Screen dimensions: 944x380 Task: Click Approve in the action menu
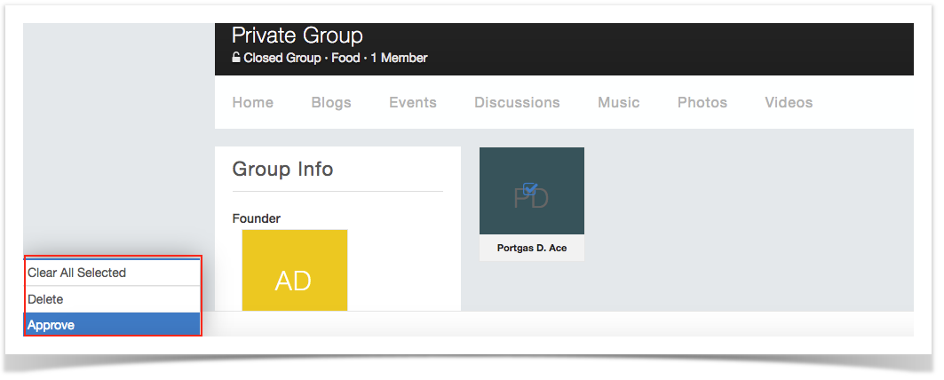[x=52, y=325]
